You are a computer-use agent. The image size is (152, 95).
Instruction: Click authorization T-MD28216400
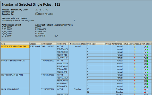[48, 61]
